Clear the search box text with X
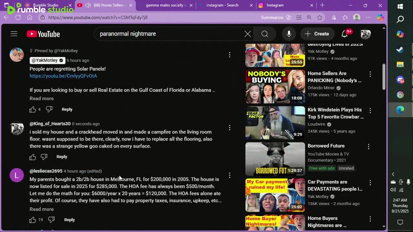Image resolution: width=413 pixels, height=232 pixels. tap(247, 34)
